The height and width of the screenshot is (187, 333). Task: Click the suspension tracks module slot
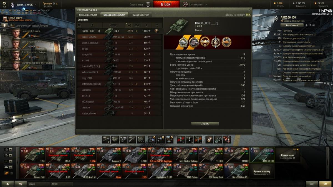[132, 139]
